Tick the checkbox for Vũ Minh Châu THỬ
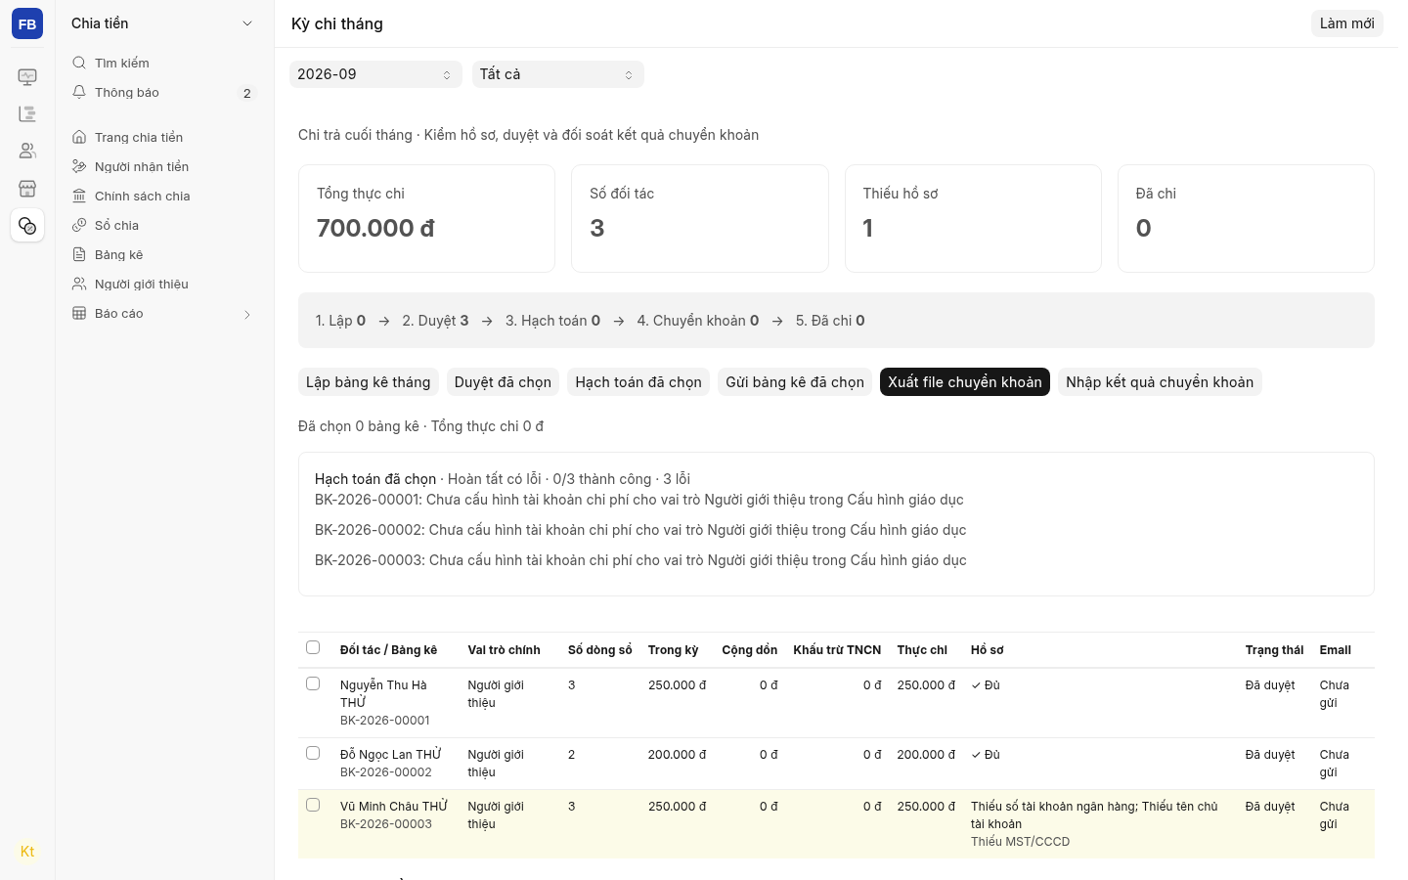1408x880 pixels. pyautogui.click(x=313, y=805)
